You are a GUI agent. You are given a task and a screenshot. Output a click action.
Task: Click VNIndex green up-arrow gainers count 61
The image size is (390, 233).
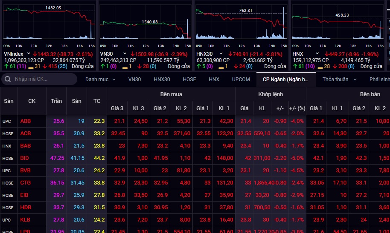pyautogui.click(x=10, y=66)
